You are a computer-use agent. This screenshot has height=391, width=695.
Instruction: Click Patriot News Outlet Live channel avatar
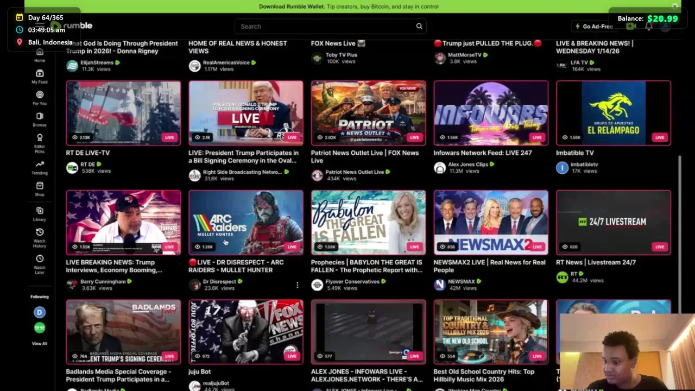point(317,175)
